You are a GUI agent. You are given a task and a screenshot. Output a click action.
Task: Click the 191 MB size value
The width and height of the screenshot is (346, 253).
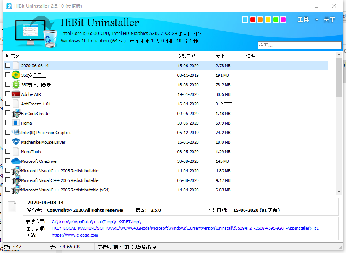(222, 75)
